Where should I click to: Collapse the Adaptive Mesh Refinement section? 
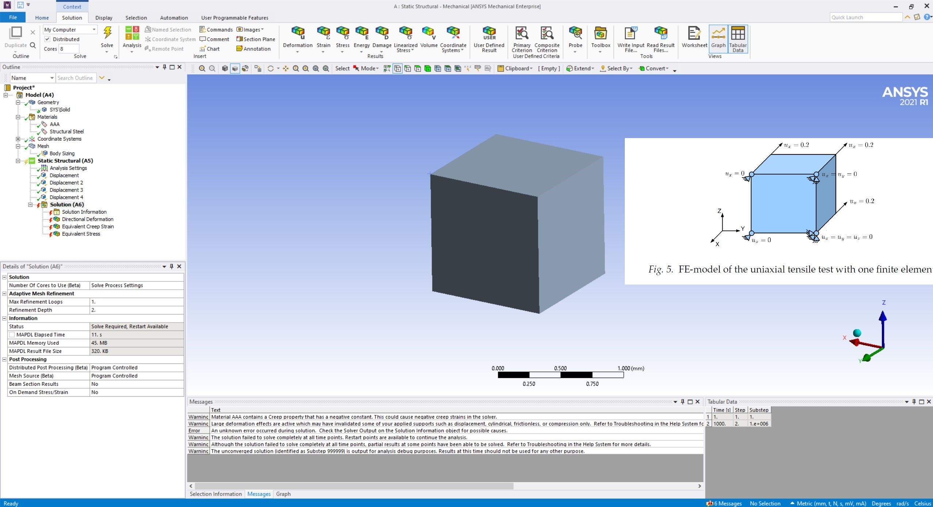[4, 293]
